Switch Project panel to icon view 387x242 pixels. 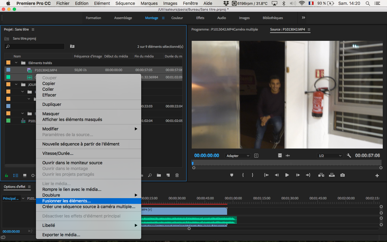tap(25, 175)
